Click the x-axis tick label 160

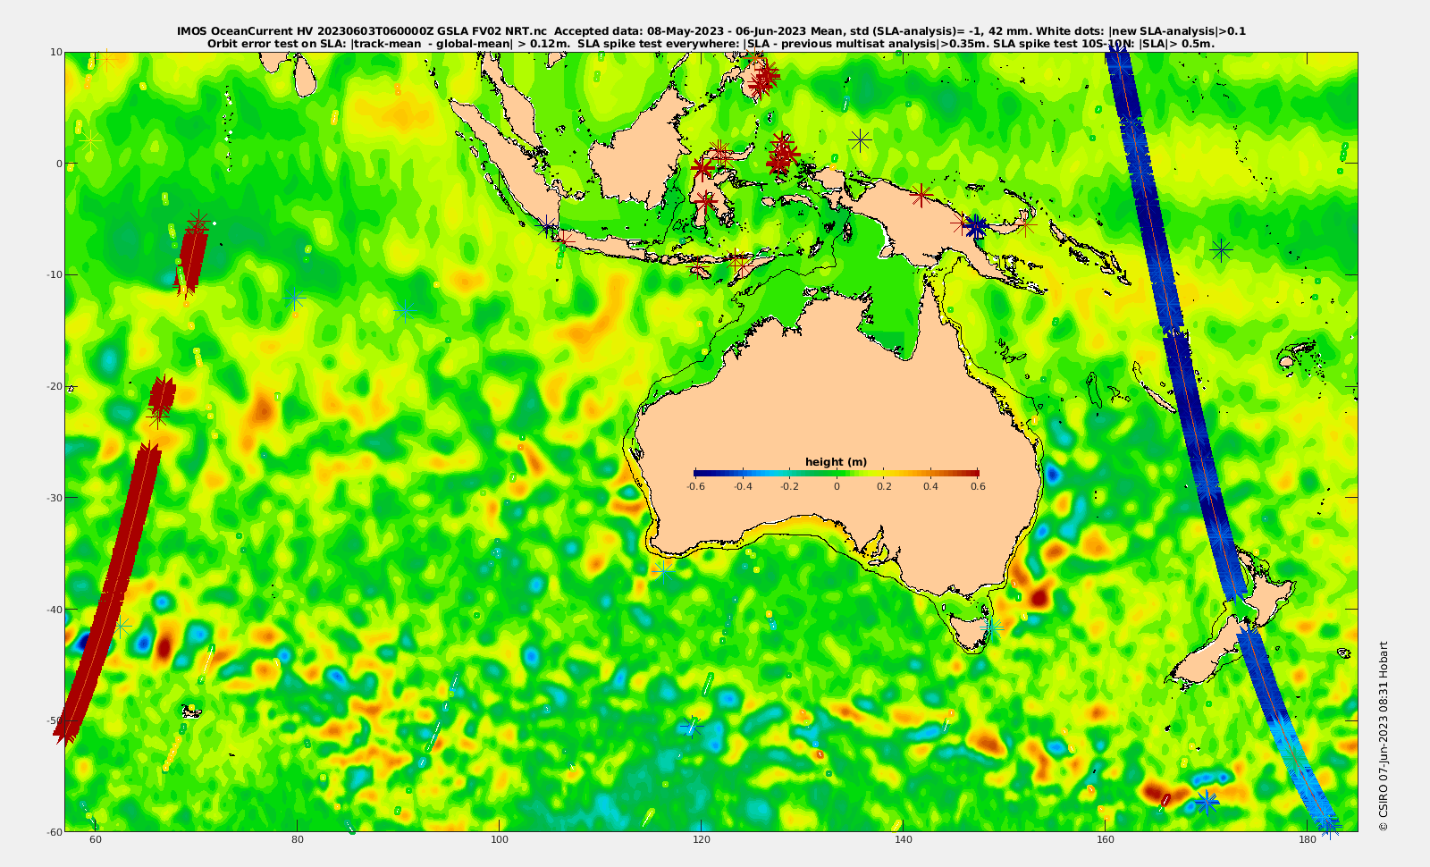[x=1106, y=840]
